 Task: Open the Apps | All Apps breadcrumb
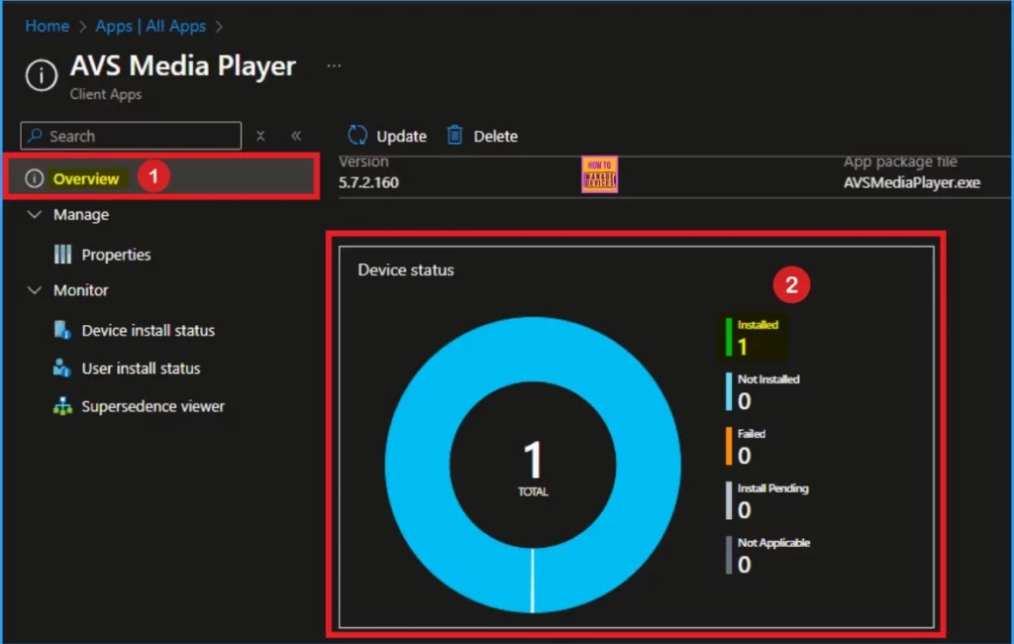[x=151, y=26]
